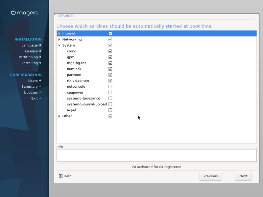Select the rtkit-daemon service name
Viewport: 263px width, 197px height.
78,80
